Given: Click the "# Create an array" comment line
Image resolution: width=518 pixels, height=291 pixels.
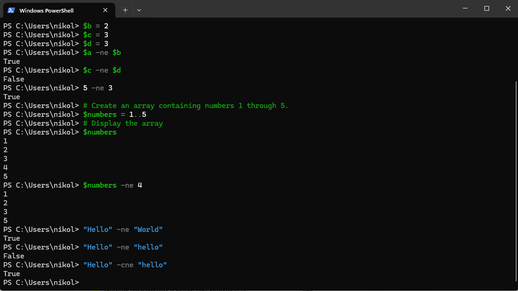Looking at the screenshot, I should (x=186, y=106).
